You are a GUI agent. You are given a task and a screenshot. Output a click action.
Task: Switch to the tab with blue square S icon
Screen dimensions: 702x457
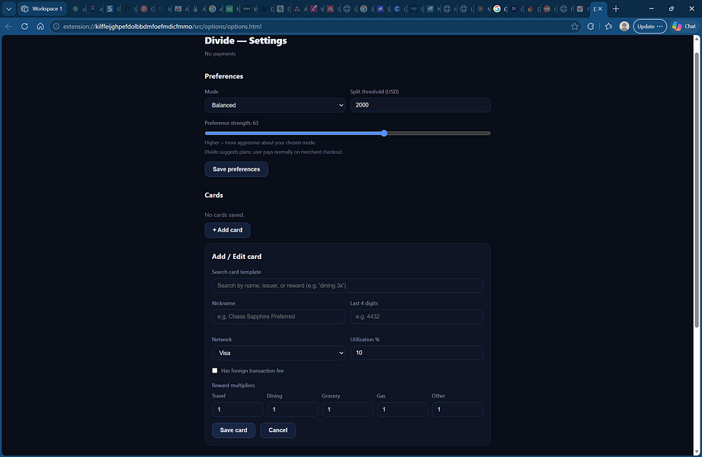click(110, 9)
